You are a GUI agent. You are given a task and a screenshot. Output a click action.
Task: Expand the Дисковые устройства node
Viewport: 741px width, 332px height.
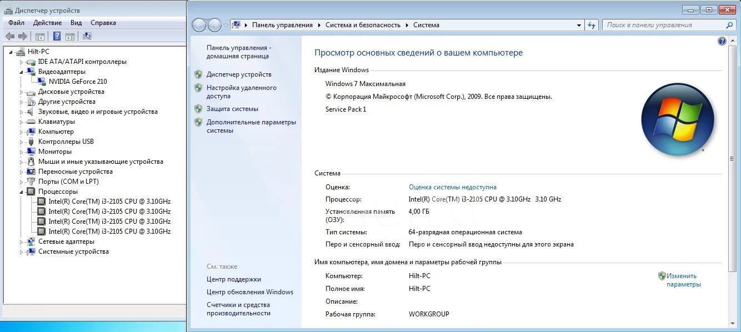[22, 92]
